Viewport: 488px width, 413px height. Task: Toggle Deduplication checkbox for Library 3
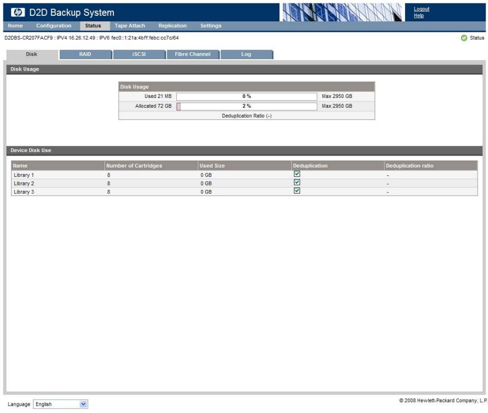tap(297, 191)
